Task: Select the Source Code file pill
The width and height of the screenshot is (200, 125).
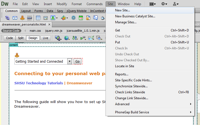Action: pyautogui.click(x=11, y=31)
